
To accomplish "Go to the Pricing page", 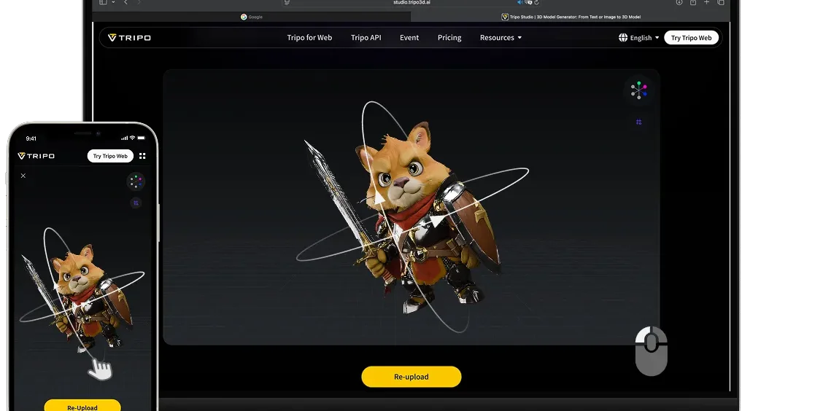I will click(x=449, y=38).
